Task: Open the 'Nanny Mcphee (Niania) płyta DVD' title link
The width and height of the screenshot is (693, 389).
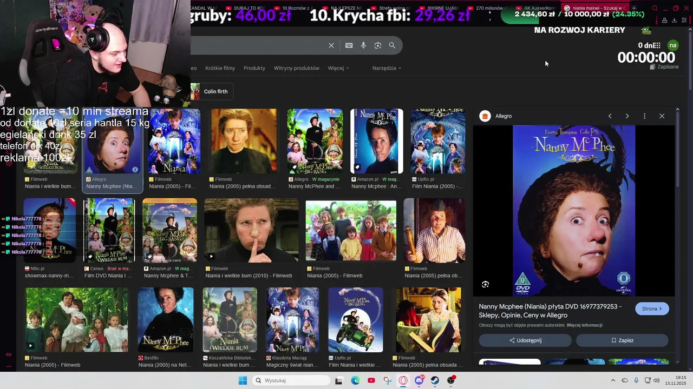Action: (x=550, y=311)
